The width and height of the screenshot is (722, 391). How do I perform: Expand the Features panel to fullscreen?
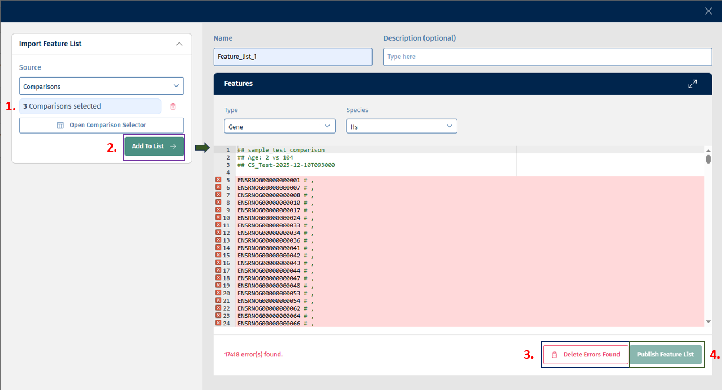pyautogui.click(x=692, y=84)
